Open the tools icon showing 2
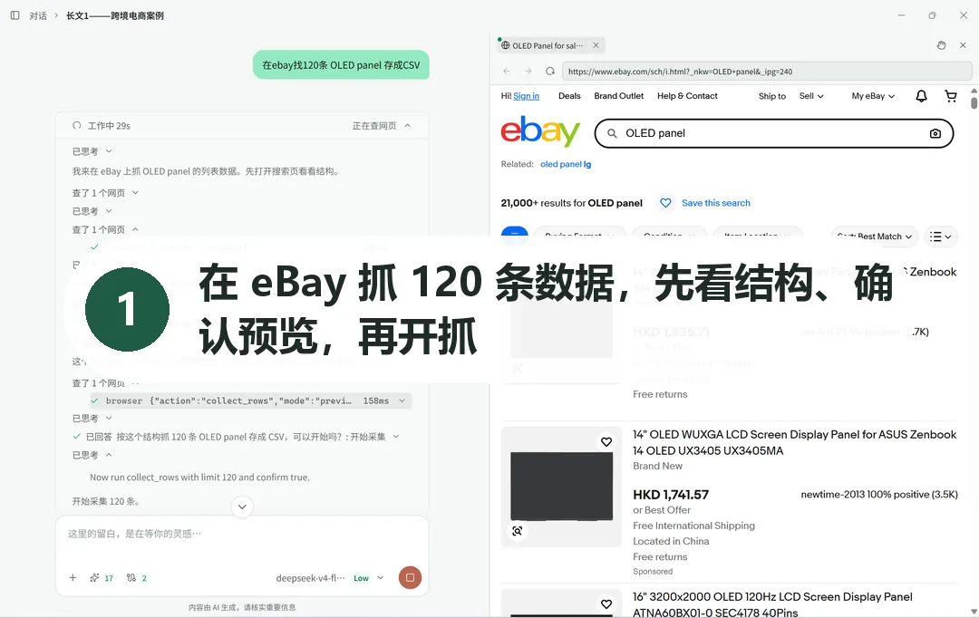979x618 pixels. (137, 578)
